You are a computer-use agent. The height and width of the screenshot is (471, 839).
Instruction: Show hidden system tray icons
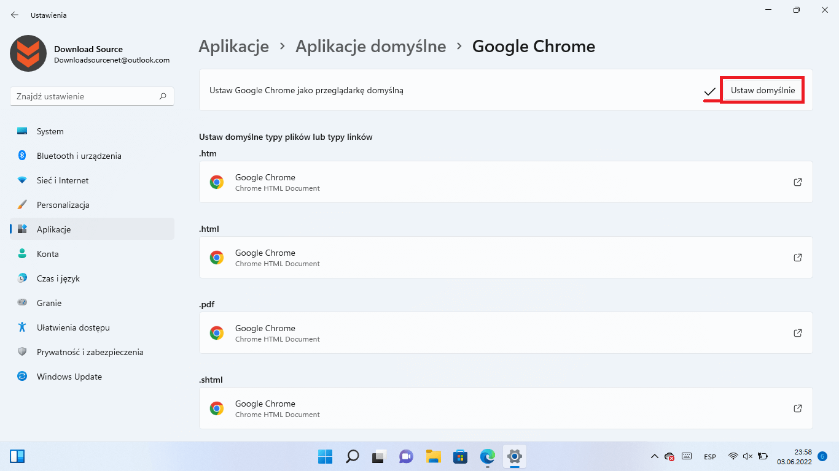tap(654, 456)
